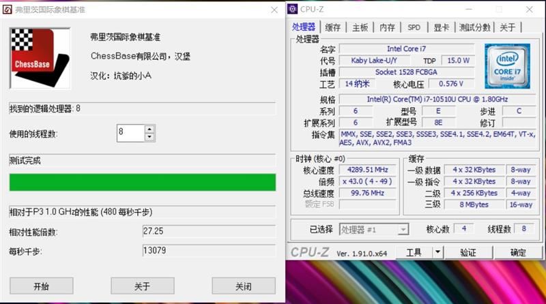Click the 工具 button in CPU-Z
The image size is (546, 304).
(414, 252)
